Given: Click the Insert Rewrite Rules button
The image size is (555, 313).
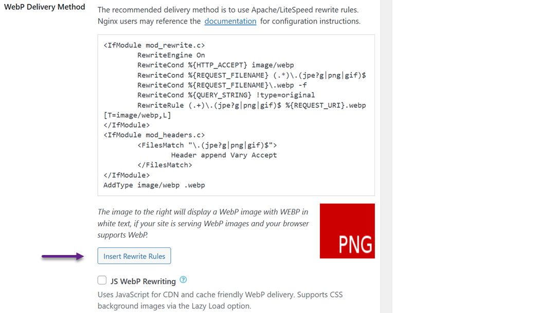Looking at the screenshot, I should coord(134,256).
